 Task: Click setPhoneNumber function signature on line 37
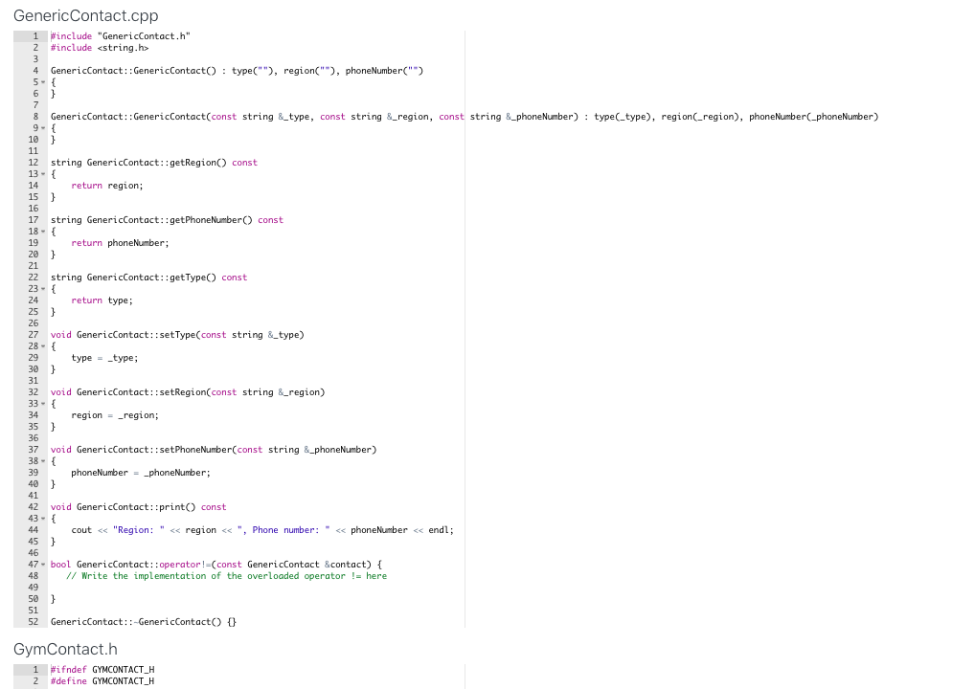[214, 450]
